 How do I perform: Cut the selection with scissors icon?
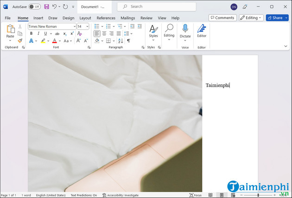20,26
